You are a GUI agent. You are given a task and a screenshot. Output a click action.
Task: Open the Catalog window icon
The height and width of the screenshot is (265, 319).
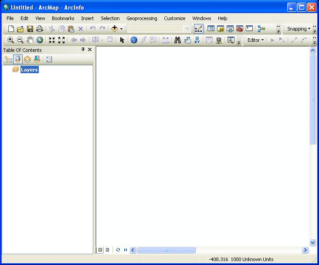[221, 28]
